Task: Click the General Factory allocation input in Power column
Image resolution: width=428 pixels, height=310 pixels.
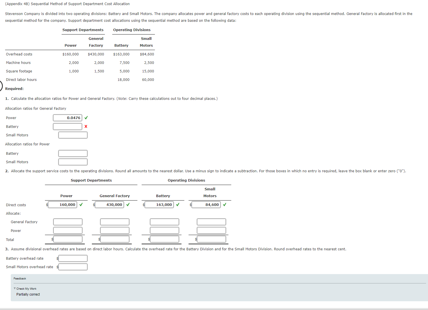Action: point(68,222)
